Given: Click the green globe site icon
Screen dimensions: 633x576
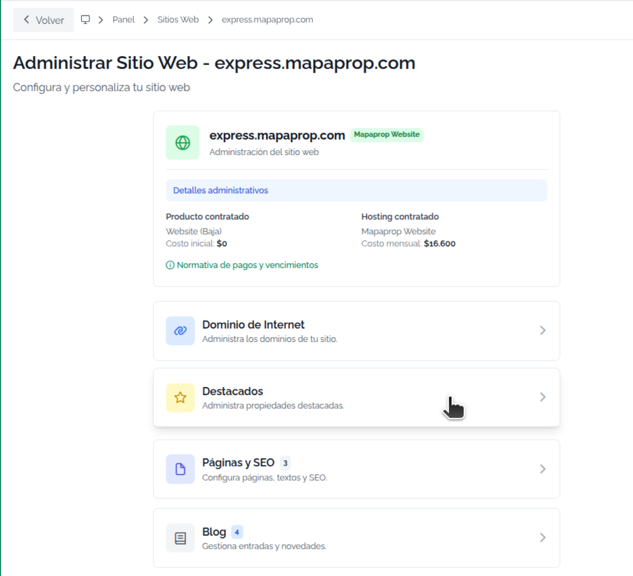Looking at the screenshot, I should 183,143.
